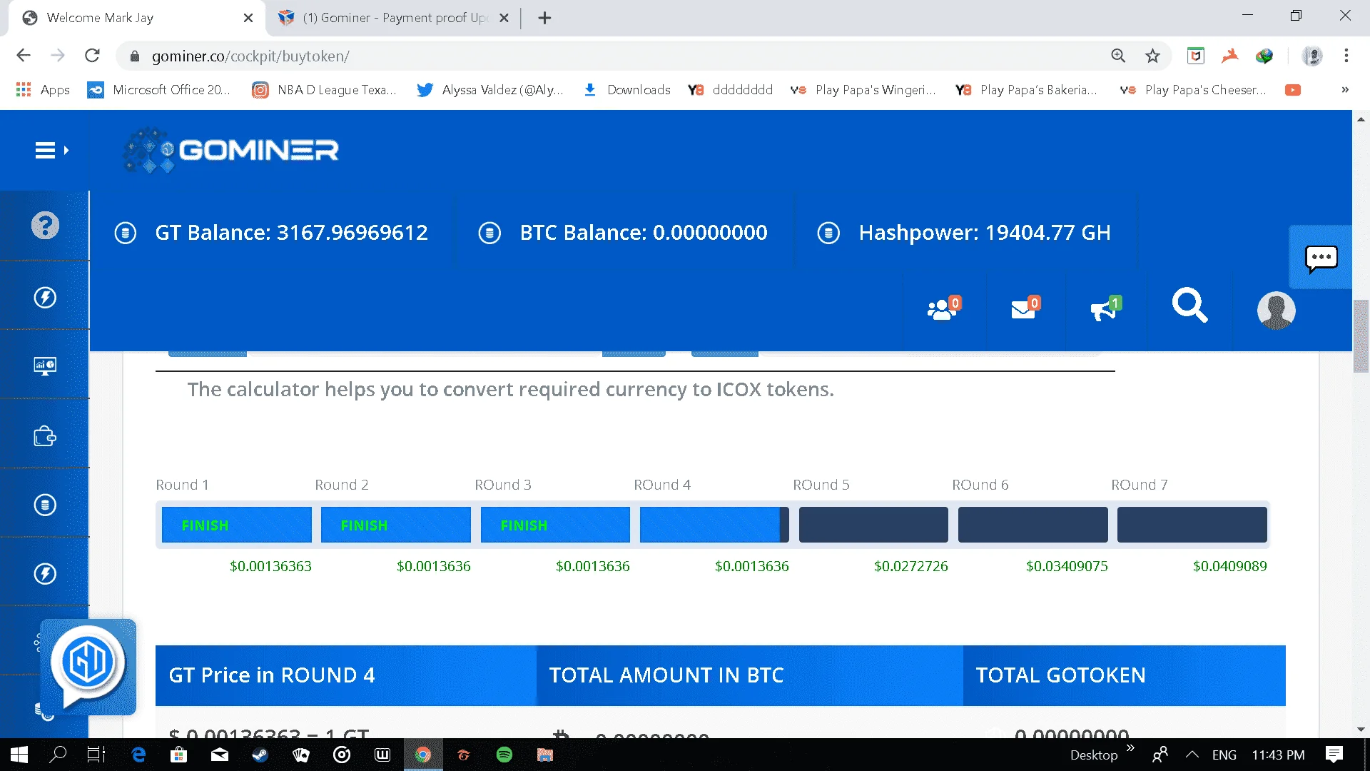Image resolution: width=1370 pixels, height=771 pixels.
Task: Open Windows taskbar search
Action: (58, 755)
